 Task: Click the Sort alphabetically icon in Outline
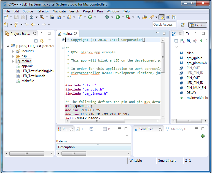click(x=182, y=41)
